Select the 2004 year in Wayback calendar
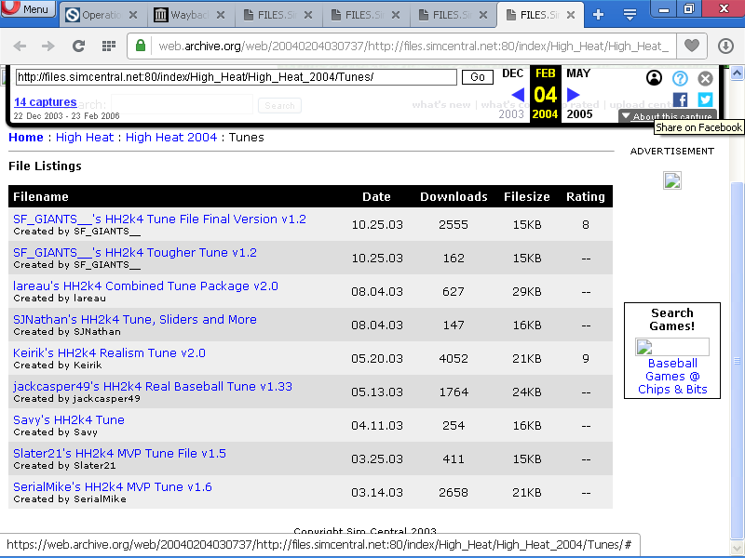Viewport: 745px width, 558px height. click(x=545, y=113)
